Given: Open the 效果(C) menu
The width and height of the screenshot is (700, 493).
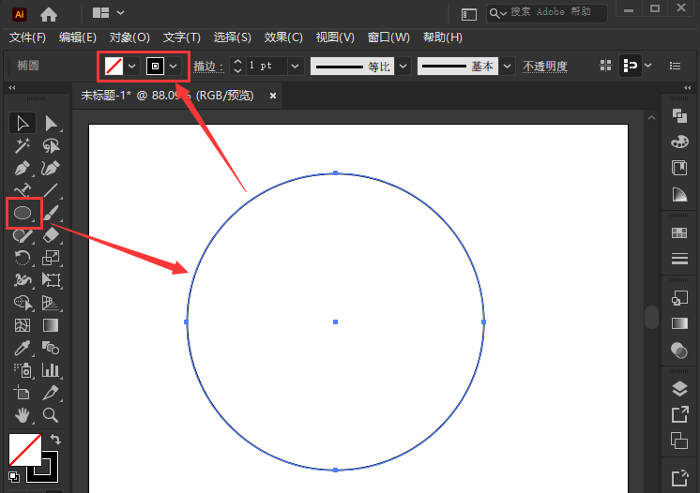Looking at the screenshot, I should pyautogui.click(x=283, y=37).
